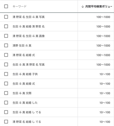114x126 pixels.
Task: Check the box for 生田斗真 結婚 清野菜名
Action: coord(6,26)
